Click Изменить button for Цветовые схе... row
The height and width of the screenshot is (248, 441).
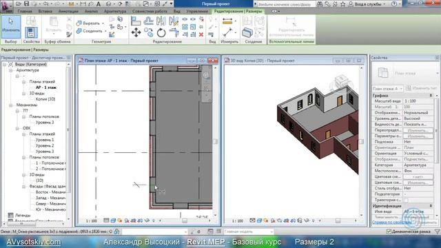pos(418,183)
